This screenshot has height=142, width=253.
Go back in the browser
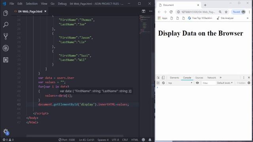(159, 12)
